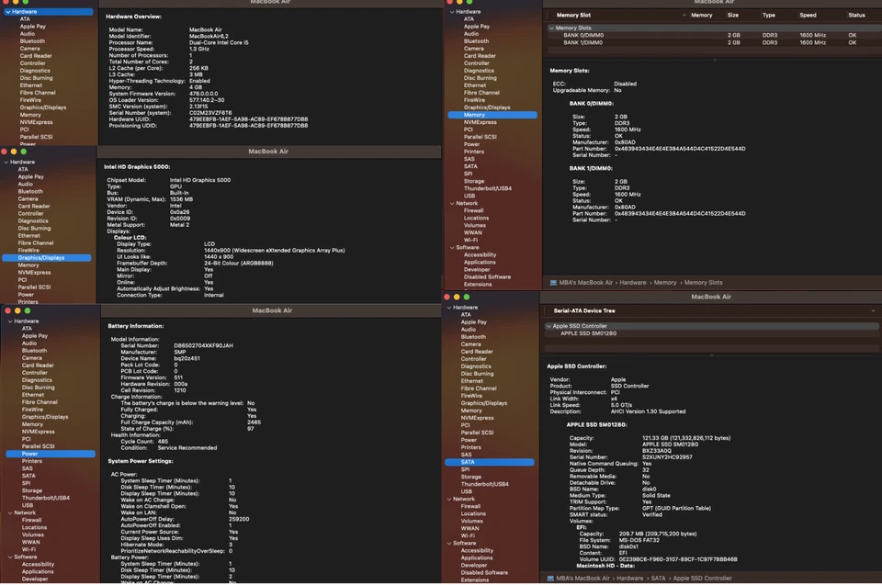
Task: Select highlighted Memory row in Memory window sidebar
Action: pyautogui.click(x=492, y=115)
